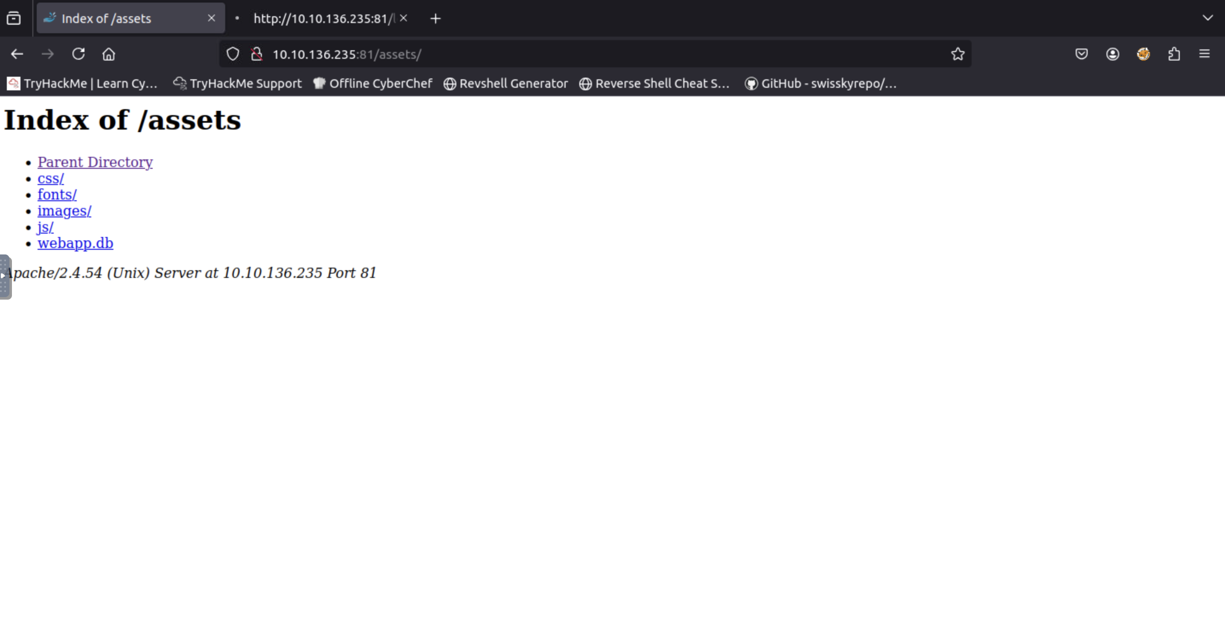Open the Save to Pocket icon

click(1081, 54)
